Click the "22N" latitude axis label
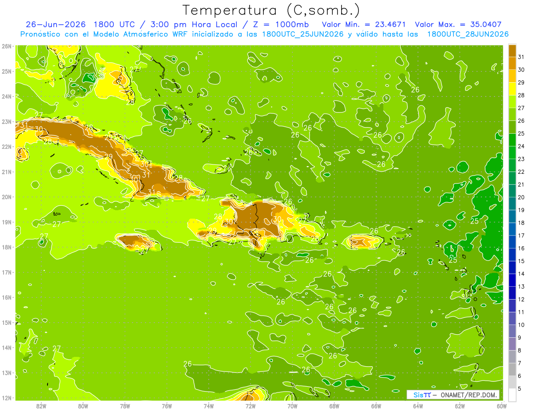 pyautogui.click(x=7, y=147)
